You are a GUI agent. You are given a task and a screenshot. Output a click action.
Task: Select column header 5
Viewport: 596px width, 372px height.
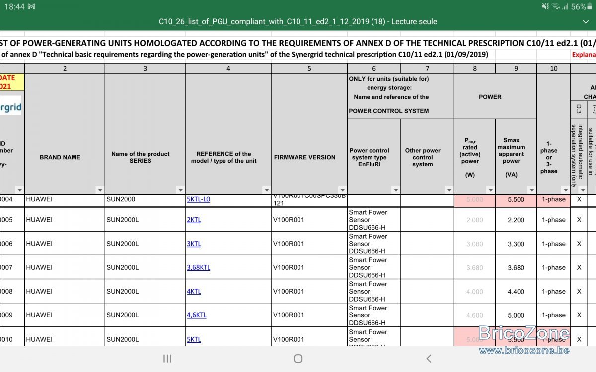(x=309, y=68)
